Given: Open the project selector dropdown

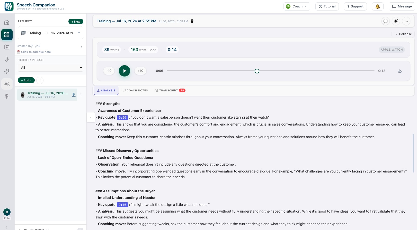Looking at the screenshot, I should pos(50,33).
